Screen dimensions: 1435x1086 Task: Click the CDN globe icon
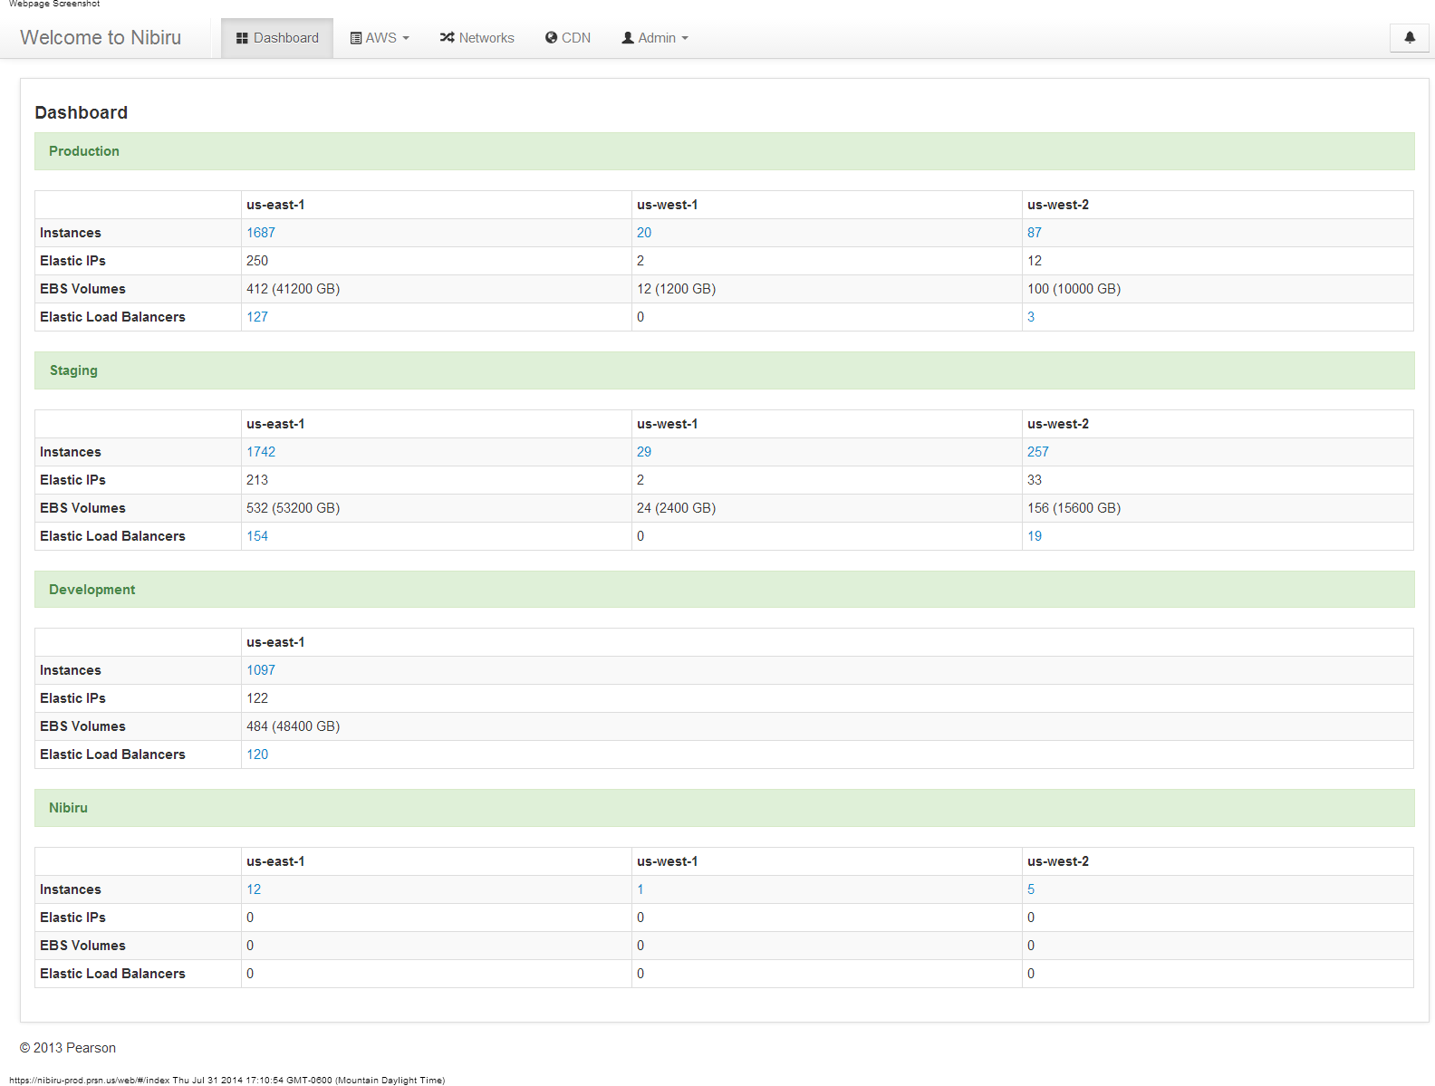pyautogui.click(x=551, y=38)
